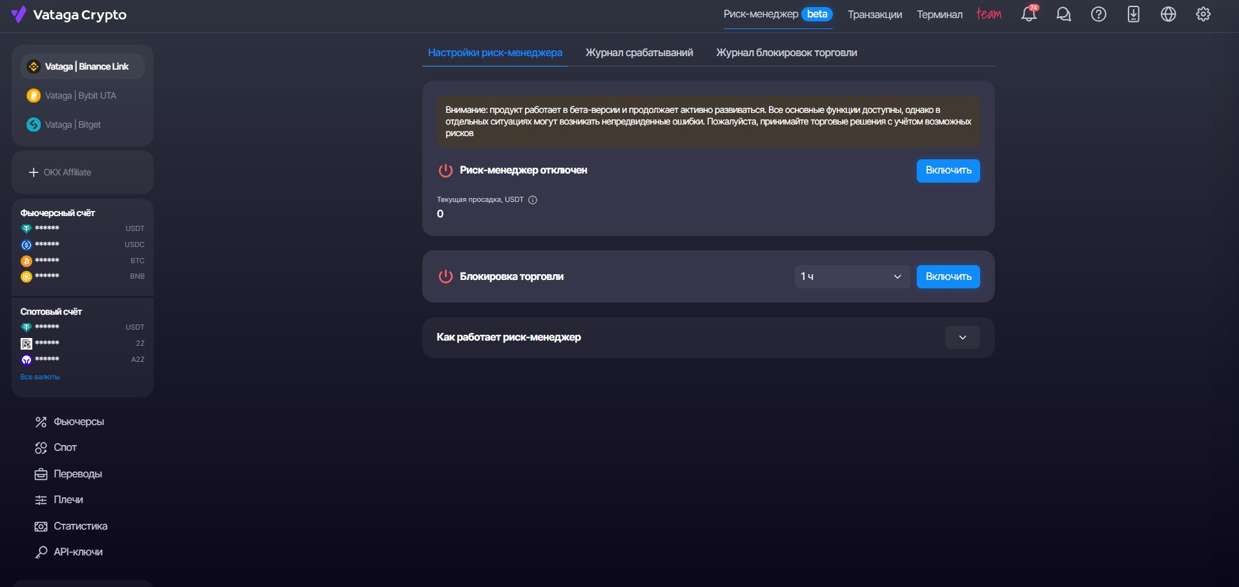Image resolution: width=1239 pixels, height=587 pixels.
Task: Click the Bybit account icon
Action: tap(34, 95)
